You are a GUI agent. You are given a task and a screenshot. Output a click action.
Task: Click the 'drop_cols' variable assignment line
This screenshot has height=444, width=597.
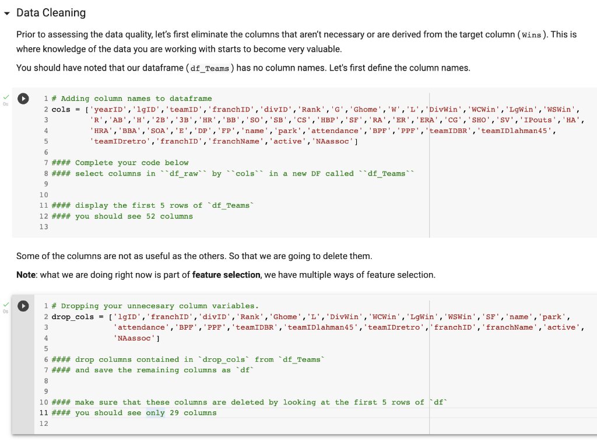[x=311, y=317]
